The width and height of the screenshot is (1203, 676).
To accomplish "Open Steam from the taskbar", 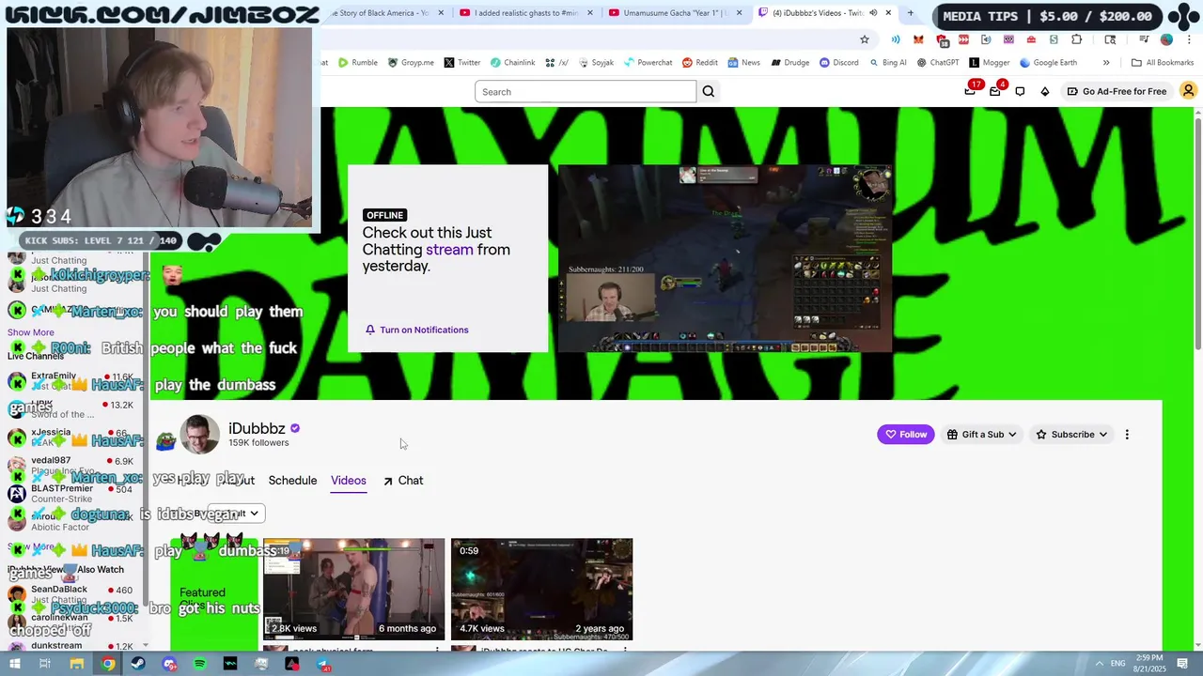I will (x=138, y=664).
